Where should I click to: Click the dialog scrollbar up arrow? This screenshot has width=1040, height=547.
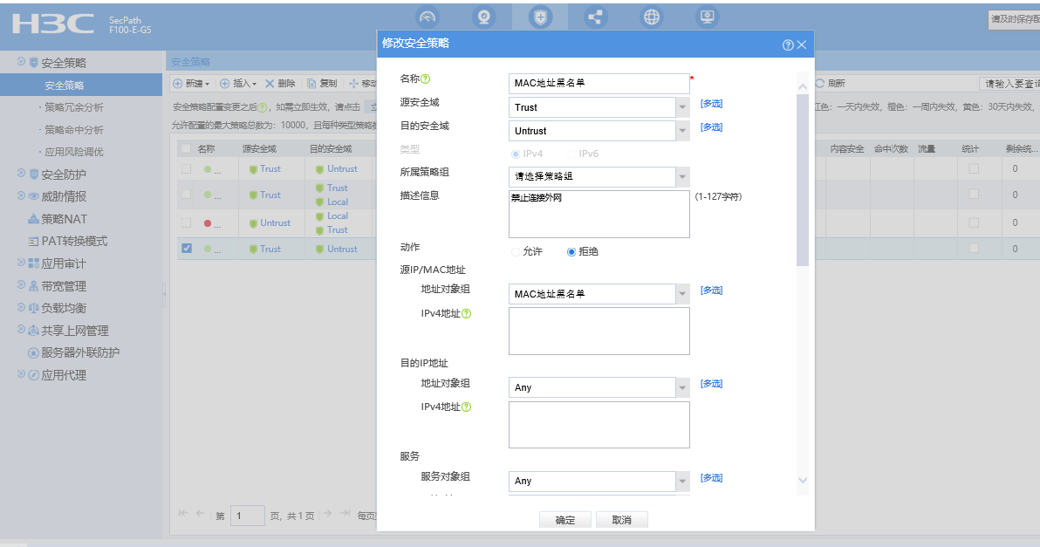pos(803,86)
